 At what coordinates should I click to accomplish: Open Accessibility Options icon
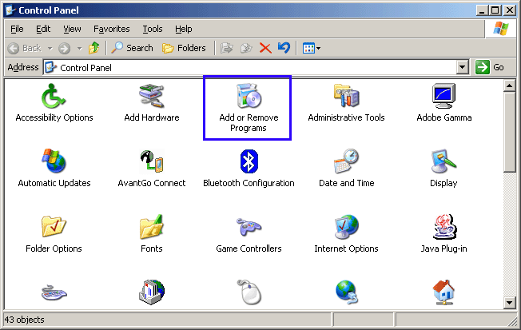54,103
